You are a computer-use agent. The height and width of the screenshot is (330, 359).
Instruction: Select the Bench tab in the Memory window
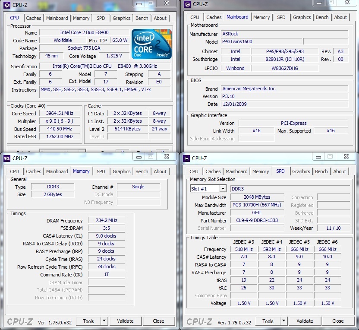click(142, 171)
